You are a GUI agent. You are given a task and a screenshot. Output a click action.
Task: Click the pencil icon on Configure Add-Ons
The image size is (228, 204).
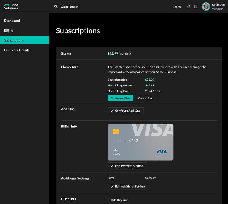click(x=112, y=111)
